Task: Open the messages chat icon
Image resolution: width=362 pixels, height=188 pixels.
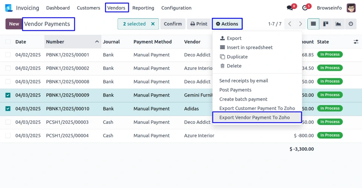Action: point(290,8)
